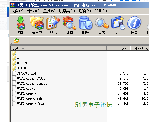Click the UART_uvopt.bak file icon
The image size is (149, 122).
(14, 99)
